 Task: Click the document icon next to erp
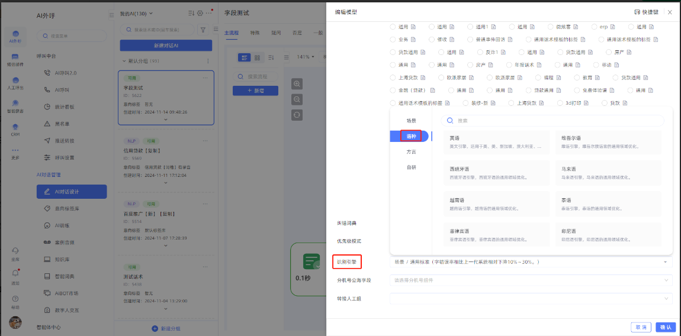(612, 27)
